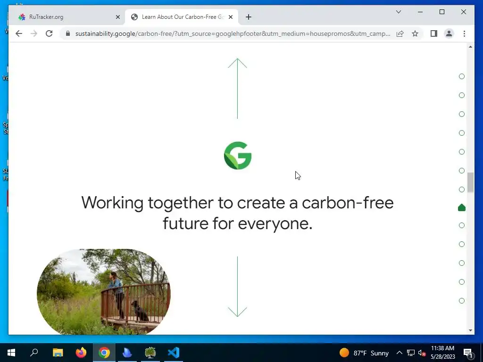Jump to the sixth section dot
The width and height of the screenshot is (483, 362).
[461, 171]
